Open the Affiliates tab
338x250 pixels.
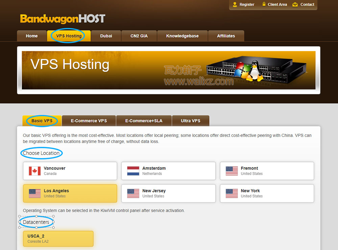click(x=226, y=36)
